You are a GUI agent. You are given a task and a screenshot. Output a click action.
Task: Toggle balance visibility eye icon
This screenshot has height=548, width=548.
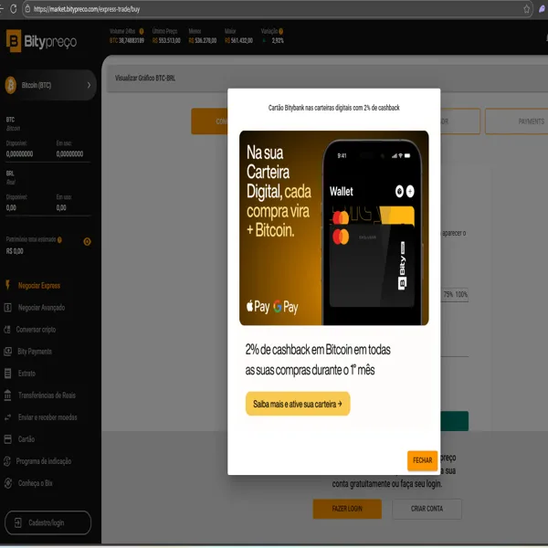coord(87,241)
